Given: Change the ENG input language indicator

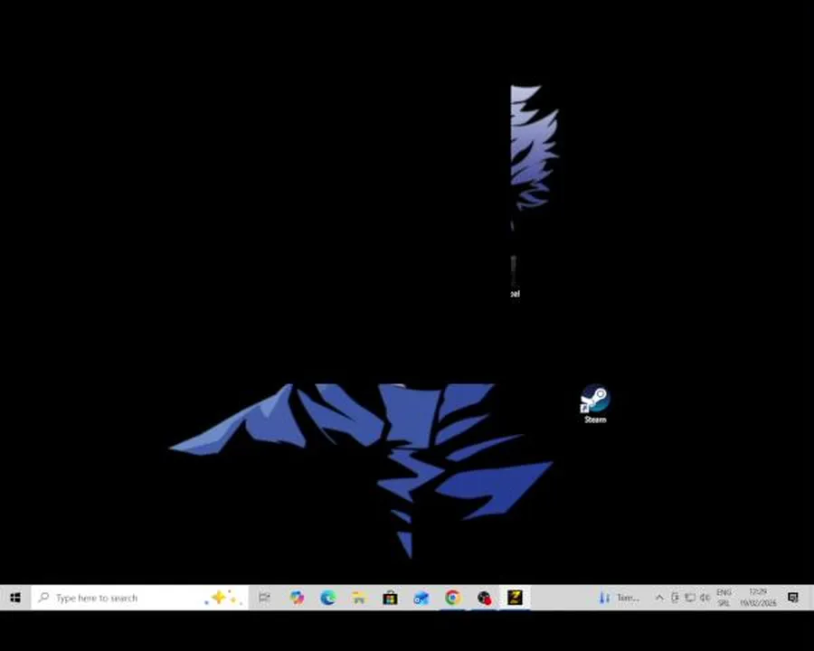Looking at the screenshot, I should pos(724,598).
